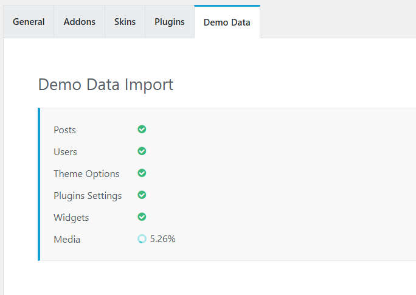Click the Media label
The width and height of the screenshot is (416, 295).
pos(67,240)
